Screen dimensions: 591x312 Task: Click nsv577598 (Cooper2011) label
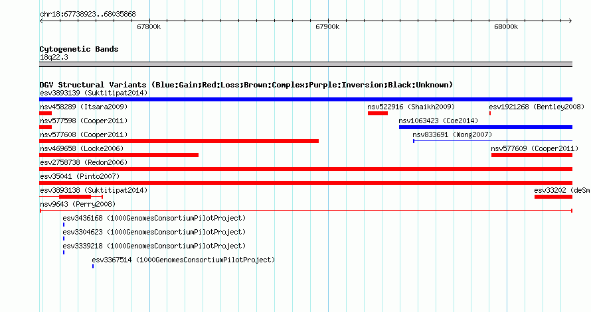[x=84, y=121]
